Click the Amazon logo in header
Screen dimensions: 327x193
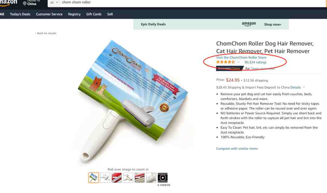click(8, 3)
